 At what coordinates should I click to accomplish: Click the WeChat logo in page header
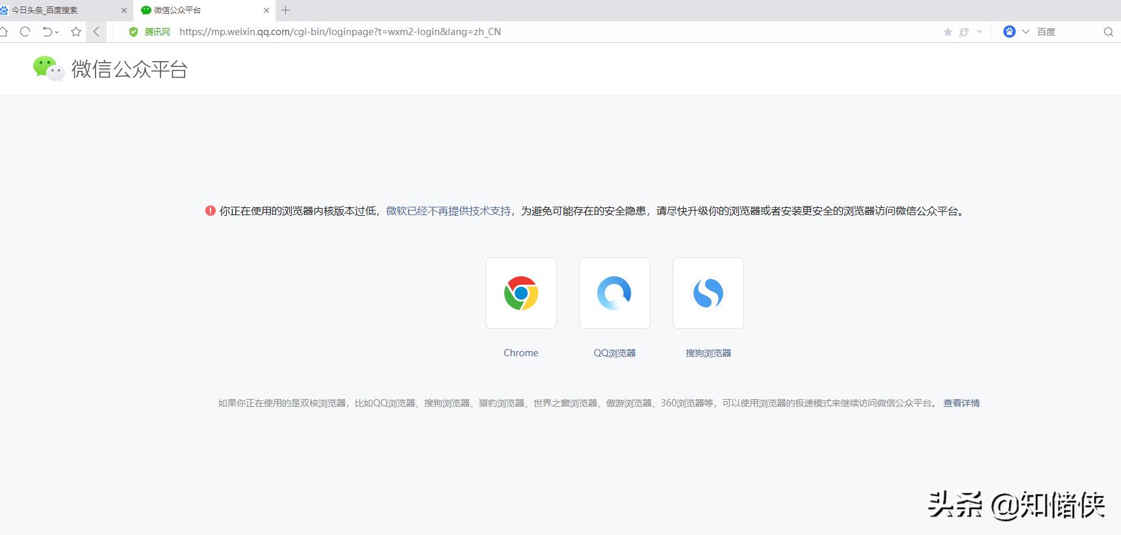pyautogui.click(x=49, y=68)
